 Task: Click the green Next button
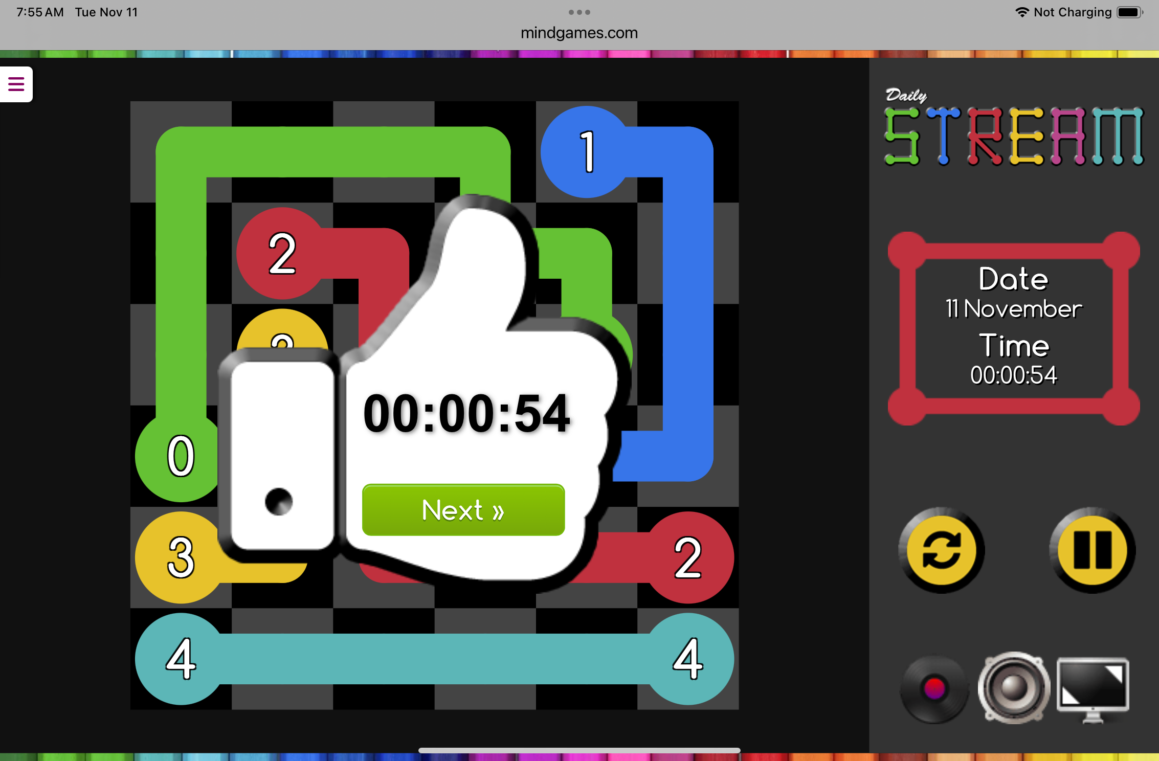(x=463, y=510)
